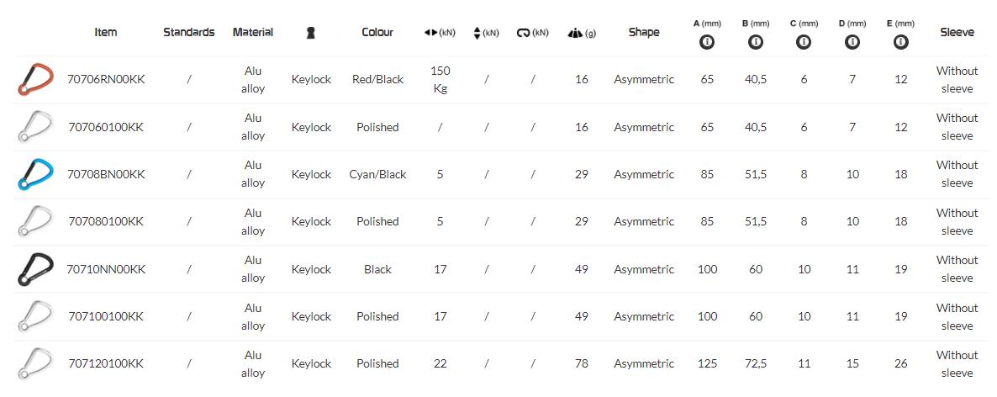
Task: Click item code 707120100KK
Action: tap(106, 363)
